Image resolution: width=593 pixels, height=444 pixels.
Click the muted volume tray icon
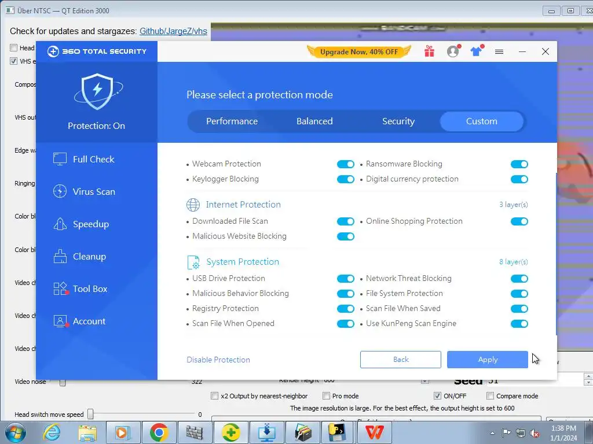pos(535,433)
